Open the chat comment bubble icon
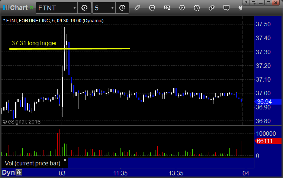Image resolution: width=283 pixels, height=178 pixels. point(226,8)
